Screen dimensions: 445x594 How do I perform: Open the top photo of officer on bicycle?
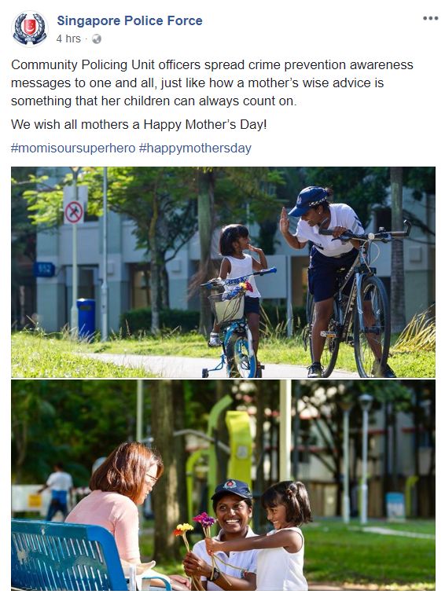(x=222, y=273)
